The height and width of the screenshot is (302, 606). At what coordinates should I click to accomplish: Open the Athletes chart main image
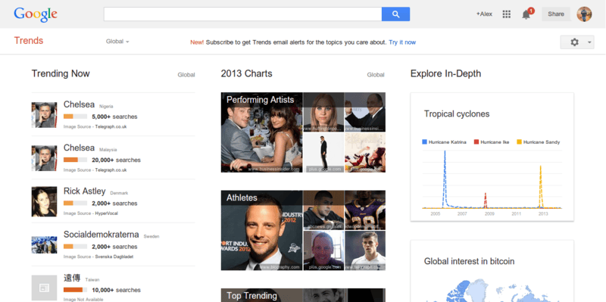tap(261, 230)
